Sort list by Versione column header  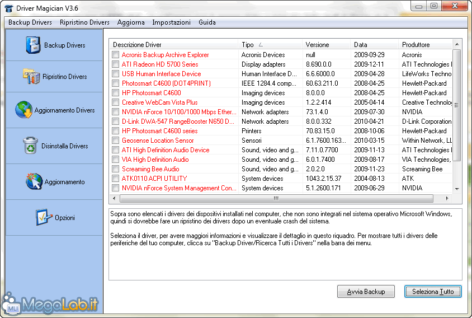tap(327, 45)
